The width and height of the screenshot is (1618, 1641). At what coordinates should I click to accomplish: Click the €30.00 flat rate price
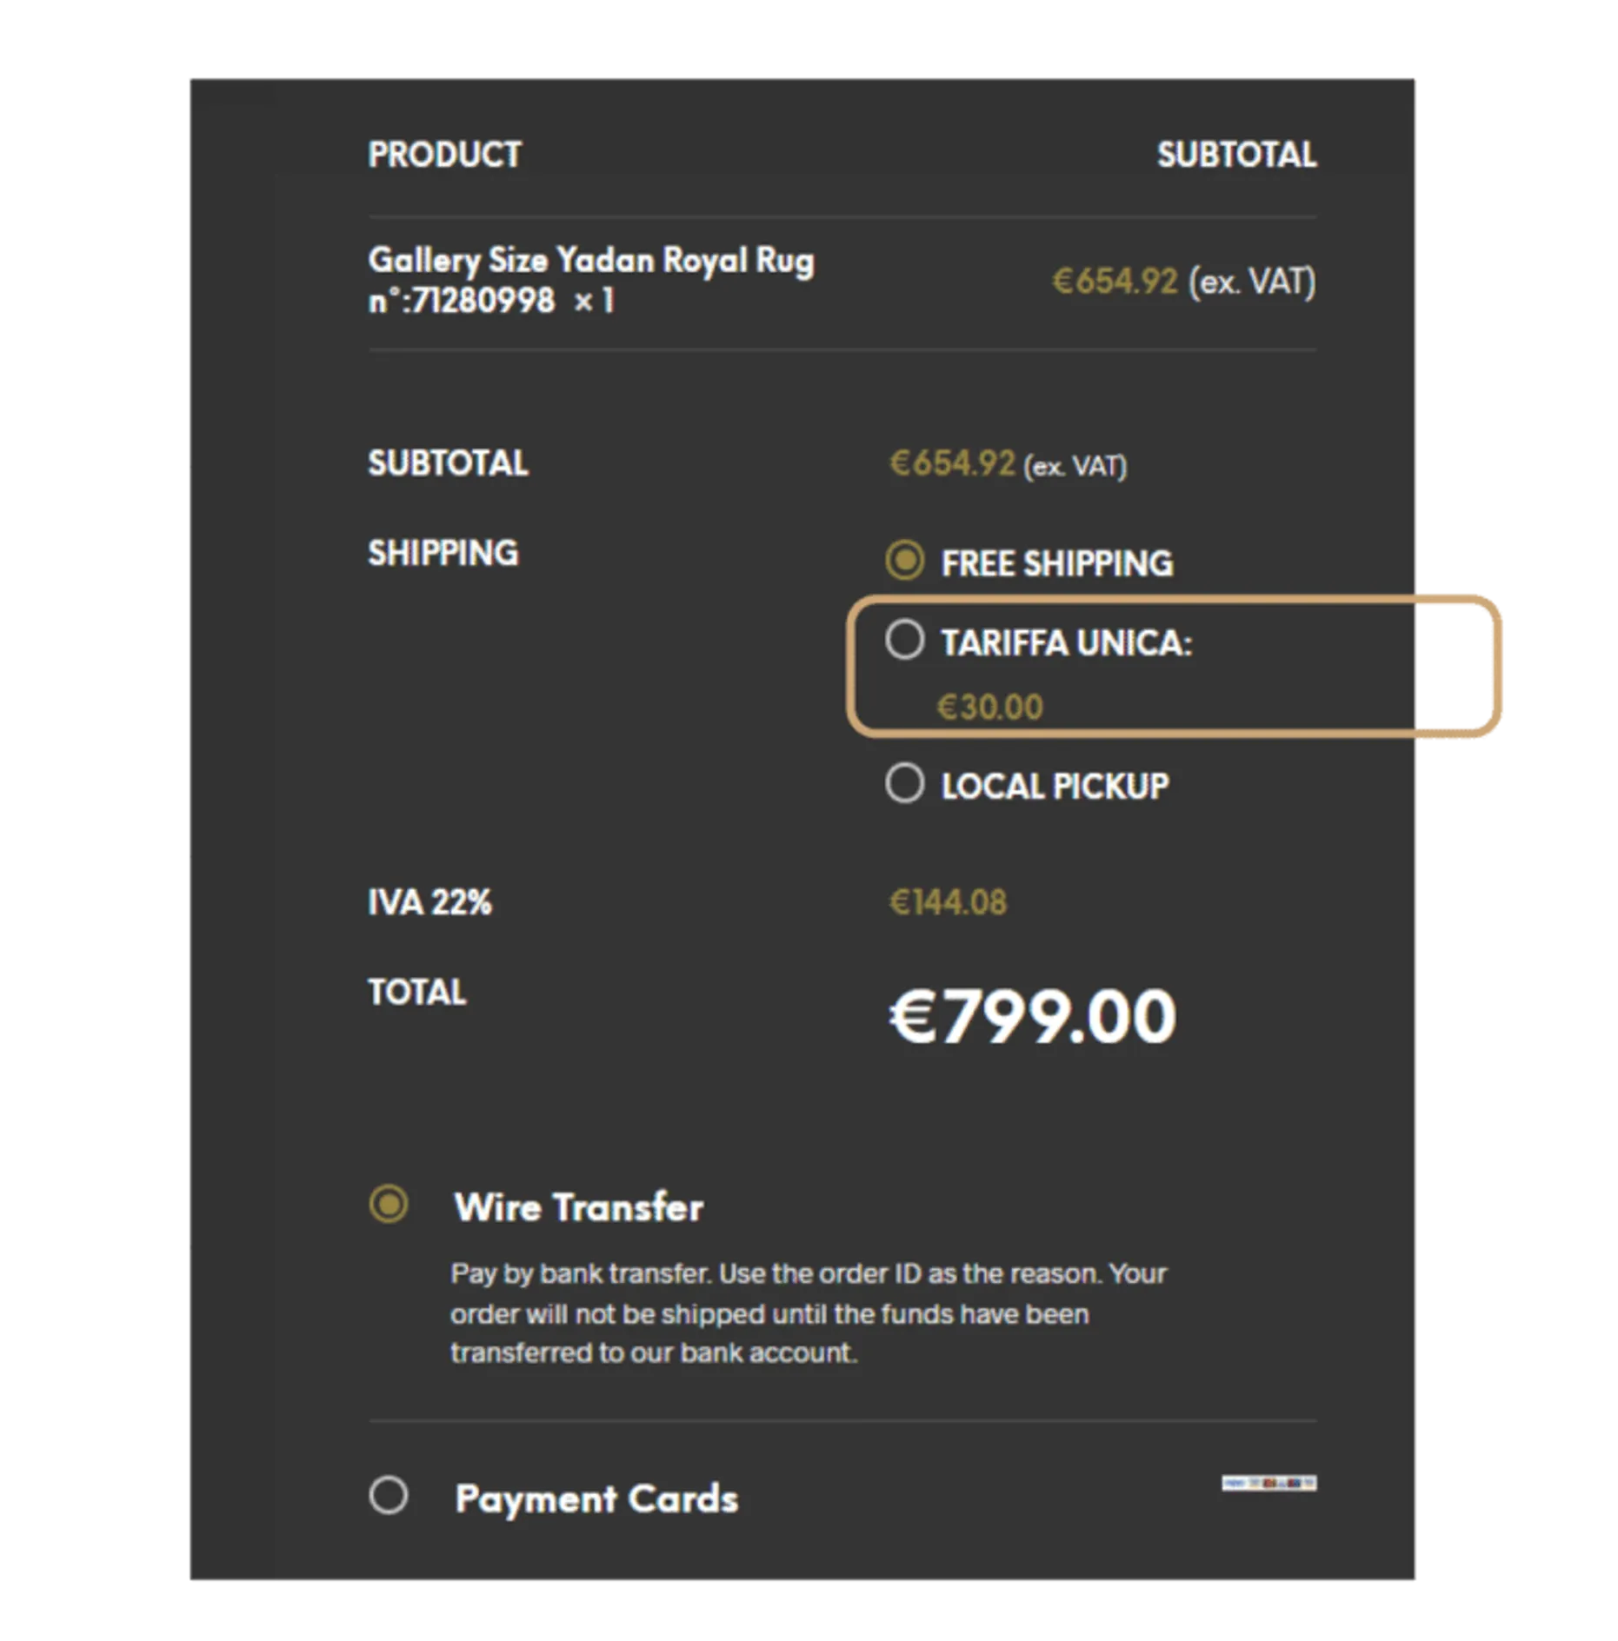point(989,707)
